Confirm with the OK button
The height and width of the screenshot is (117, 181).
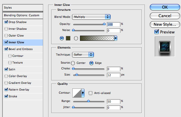pos(165,7)
